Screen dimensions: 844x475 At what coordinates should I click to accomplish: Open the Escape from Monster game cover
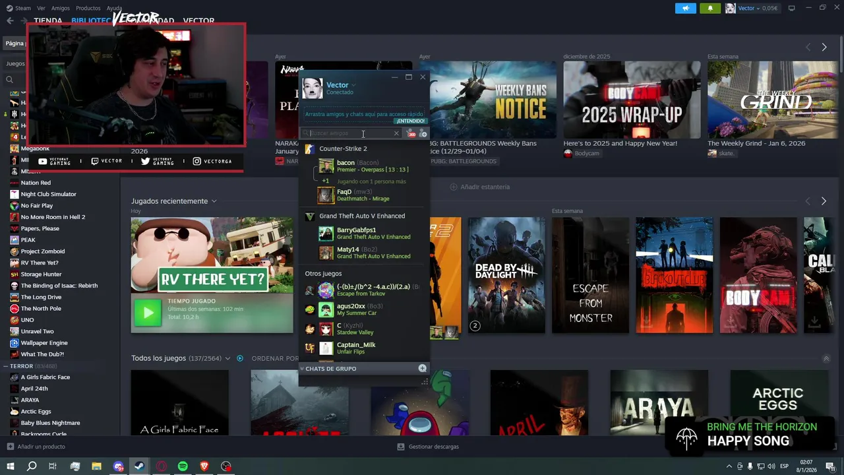pos(590,275)
